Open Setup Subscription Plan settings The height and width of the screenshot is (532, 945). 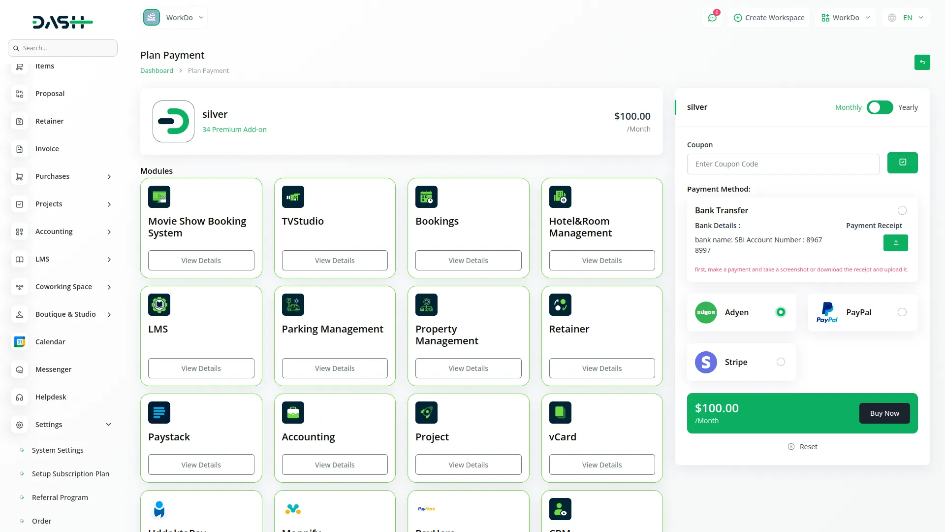[70, 473]
